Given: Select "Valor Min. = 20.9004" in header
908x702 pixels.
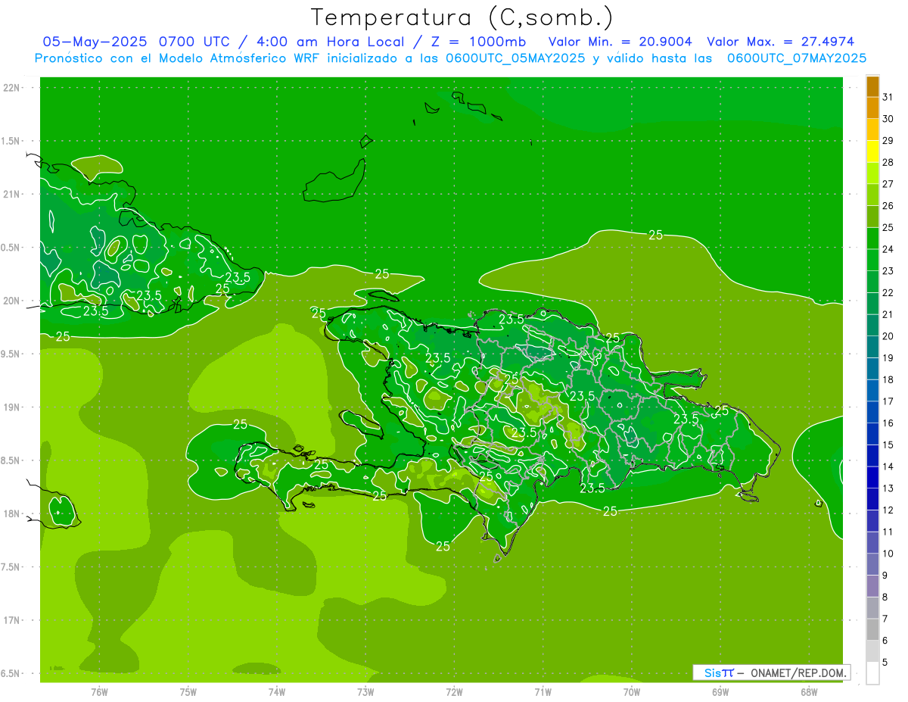Looking at the screenshot, I should 620,41.
